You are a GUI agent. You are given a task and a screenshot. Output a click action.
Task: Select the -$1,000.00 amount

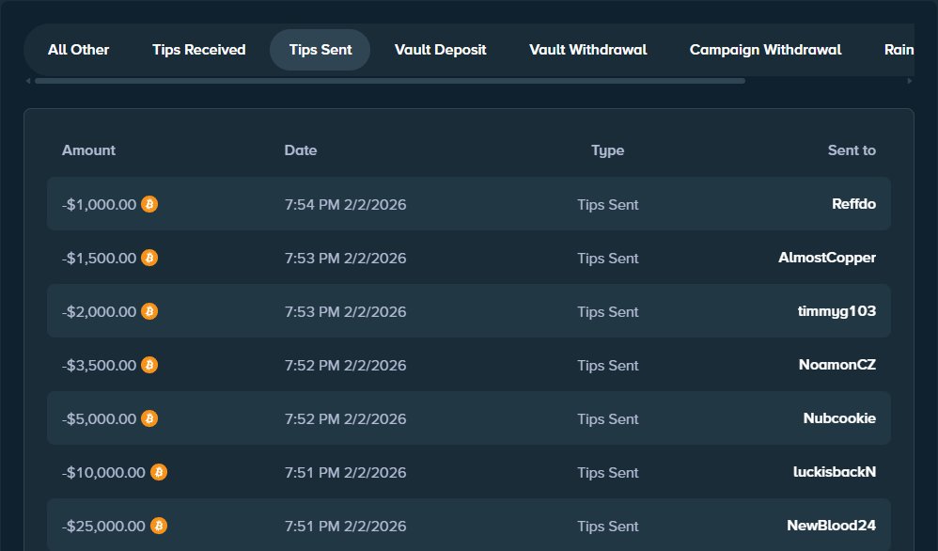100,205
